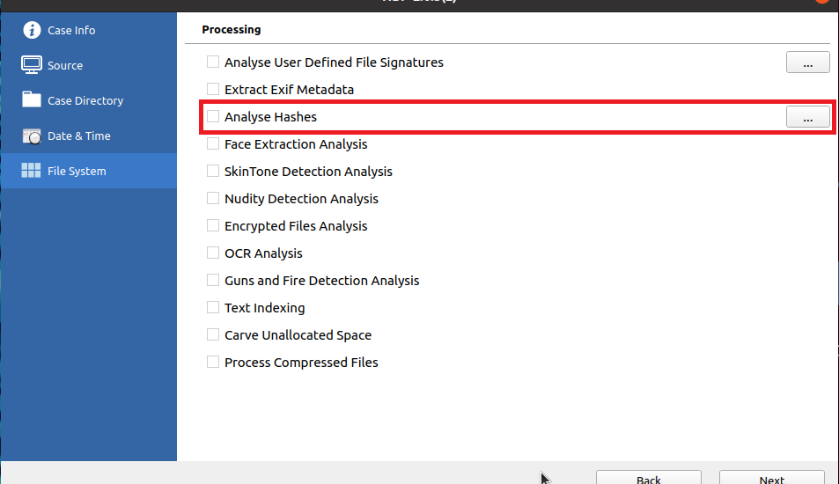
Task: Tick the Extract Exif Metadata checkbox
Action: (x=213, y=89)
